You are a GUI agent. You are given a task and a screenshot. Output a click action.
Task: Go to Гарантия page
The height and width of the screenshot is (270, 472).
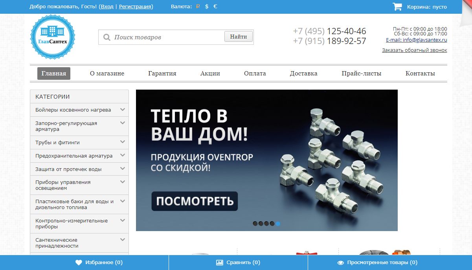pyautogui.click(x=162, y=73)
